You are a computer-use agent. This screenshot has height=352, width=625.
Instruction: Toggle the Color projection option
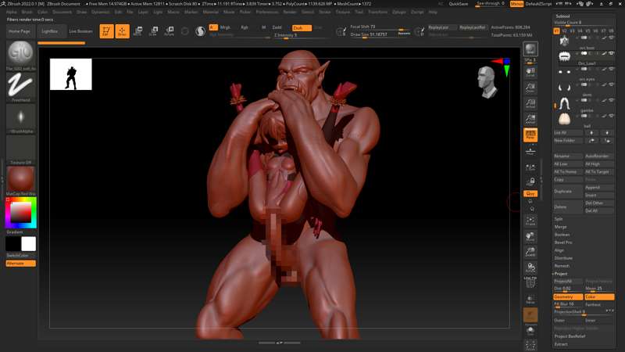(598, 297)
